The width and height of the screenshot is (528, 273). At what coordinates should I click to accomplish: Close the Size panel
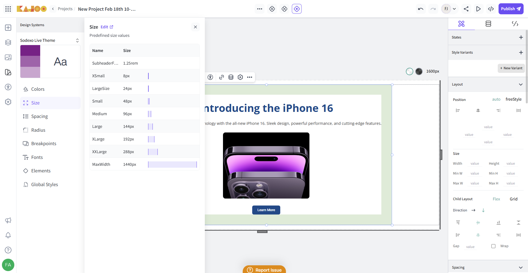[x=195, y=27]
